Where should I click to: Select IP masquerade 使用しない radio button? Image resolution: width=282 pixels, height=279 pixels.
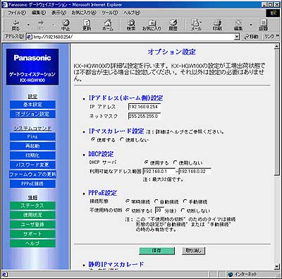click(122, 139)
